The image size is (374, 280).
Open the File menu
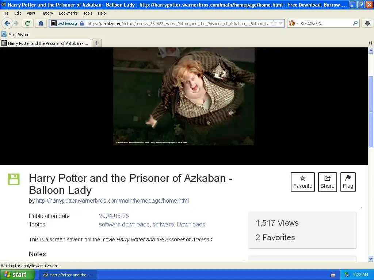pos(5,13)
